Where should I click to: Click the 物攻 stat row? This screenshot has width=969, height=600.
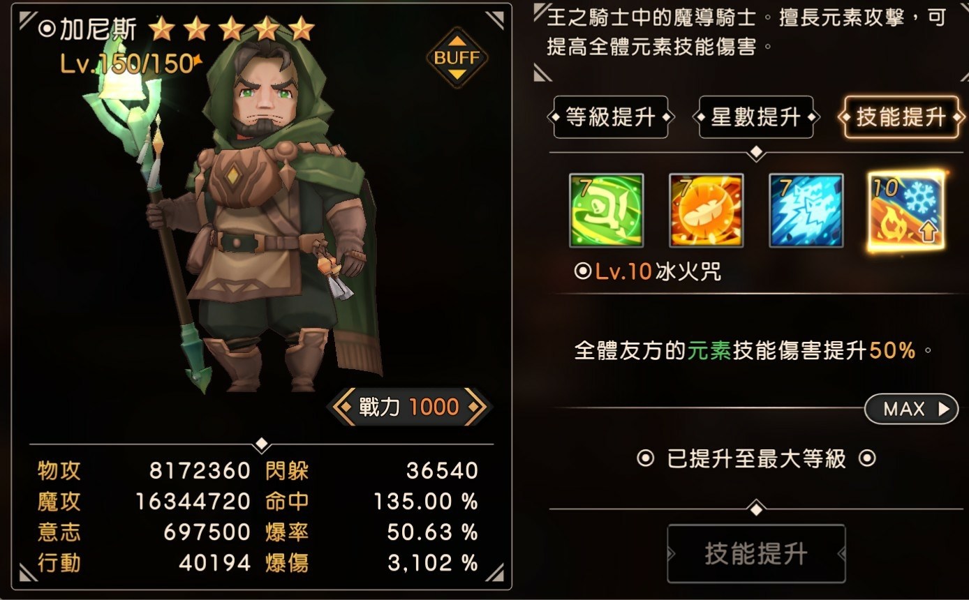click(144, 471)
